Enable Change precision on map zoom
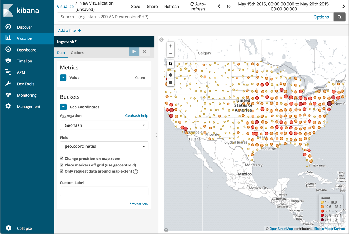This screenshot has height=234, width=349. point(62,158)
